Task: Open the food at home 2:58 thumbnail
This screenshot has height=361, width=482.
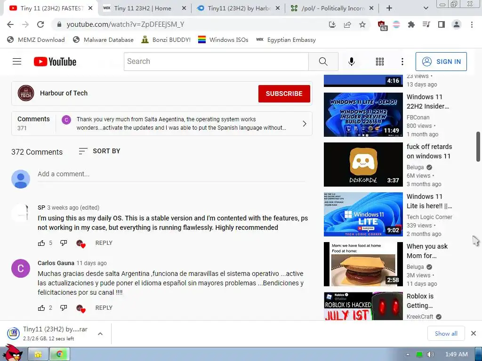Action: coord(363,264)
